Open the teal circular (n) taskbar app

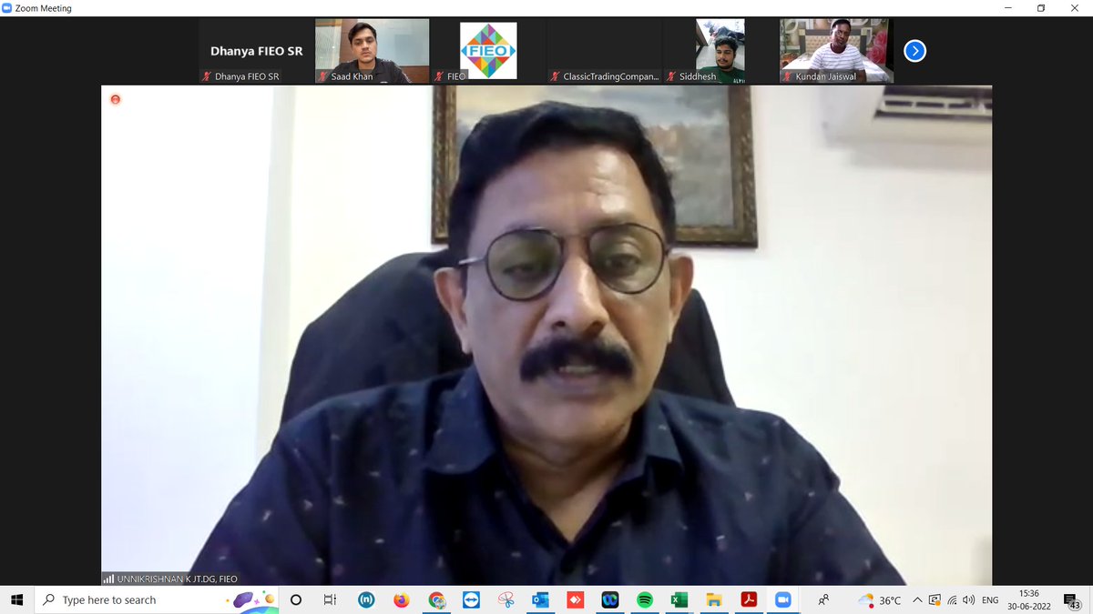[x=366, y=600]
